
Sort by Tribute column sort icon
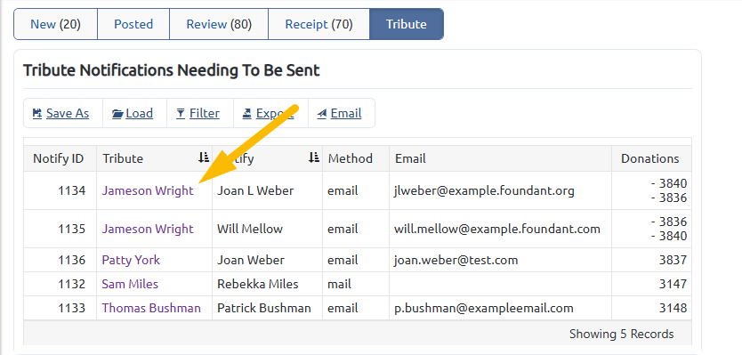204,158
